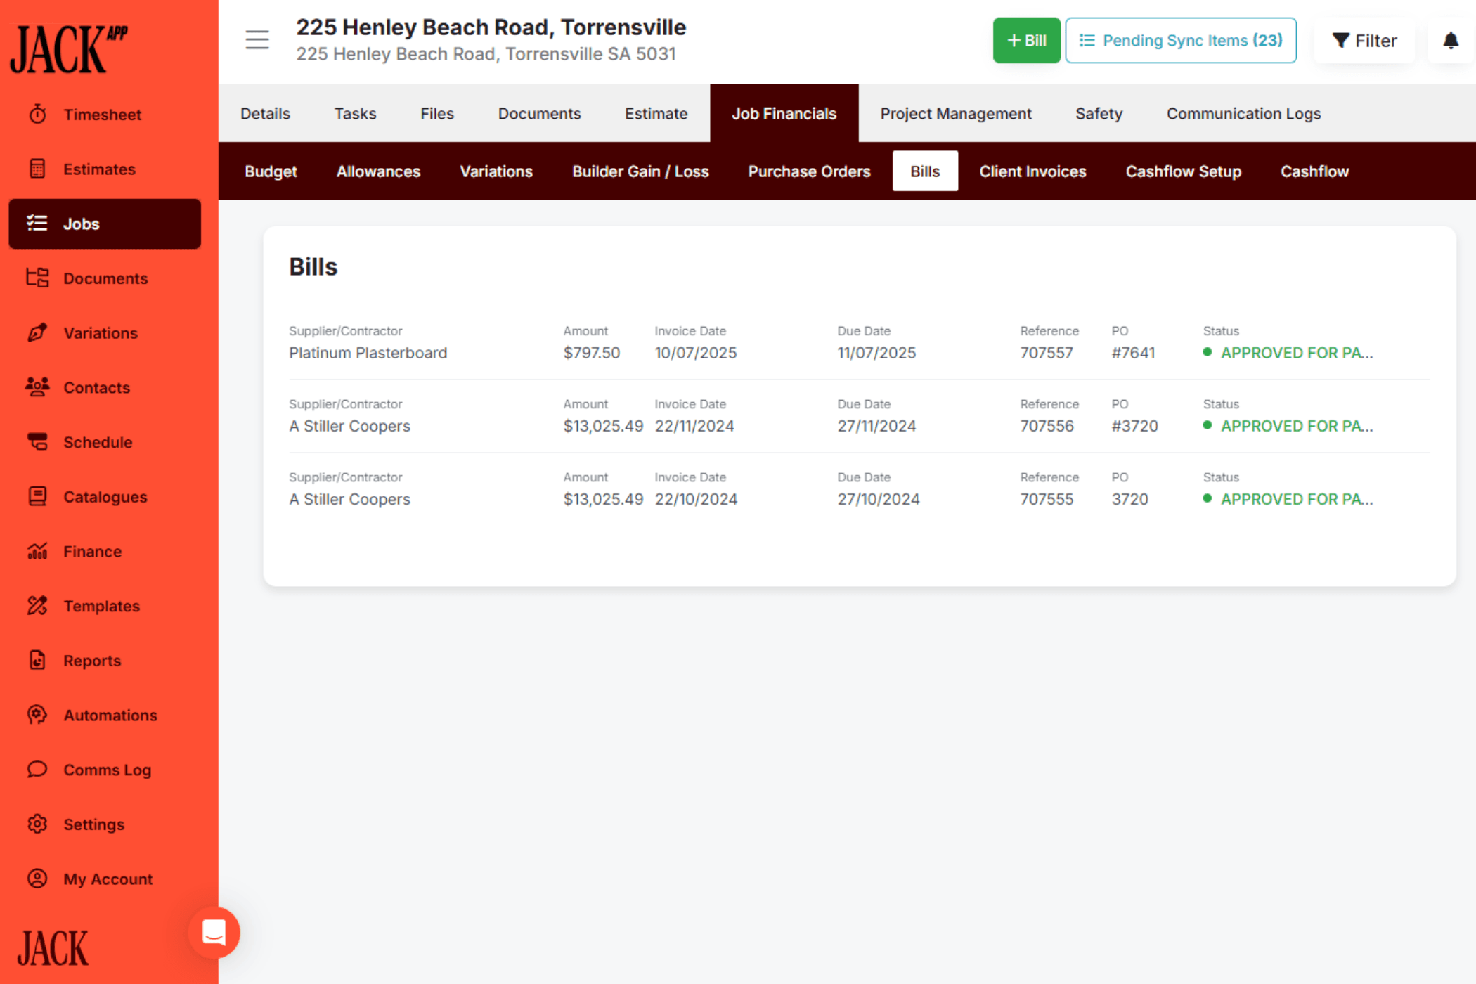Select the Budget sub-tab
This screenshot has width=1476, height=984.
tap(271, 171)
